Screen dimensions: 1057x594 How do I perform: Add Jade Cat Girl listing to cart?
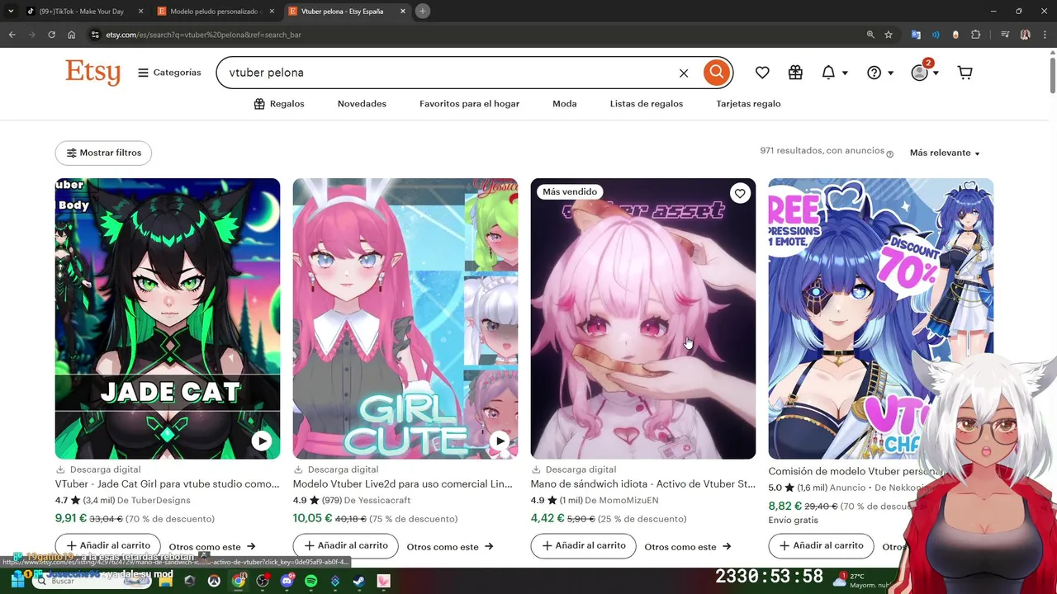tap(108, 545)
